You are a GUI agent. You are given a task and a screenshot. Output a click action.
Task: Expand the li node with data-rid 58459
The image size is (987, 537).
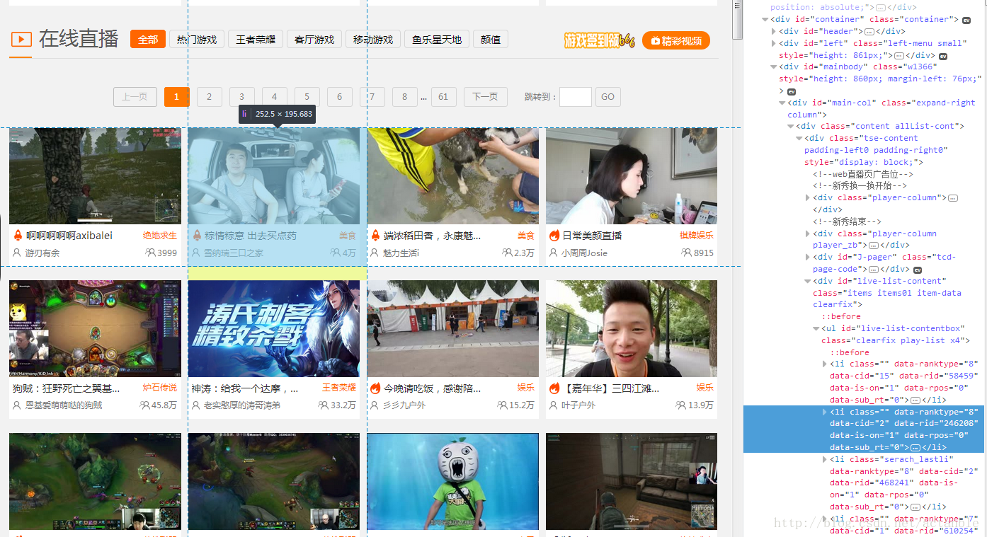[x=825, y=364]
